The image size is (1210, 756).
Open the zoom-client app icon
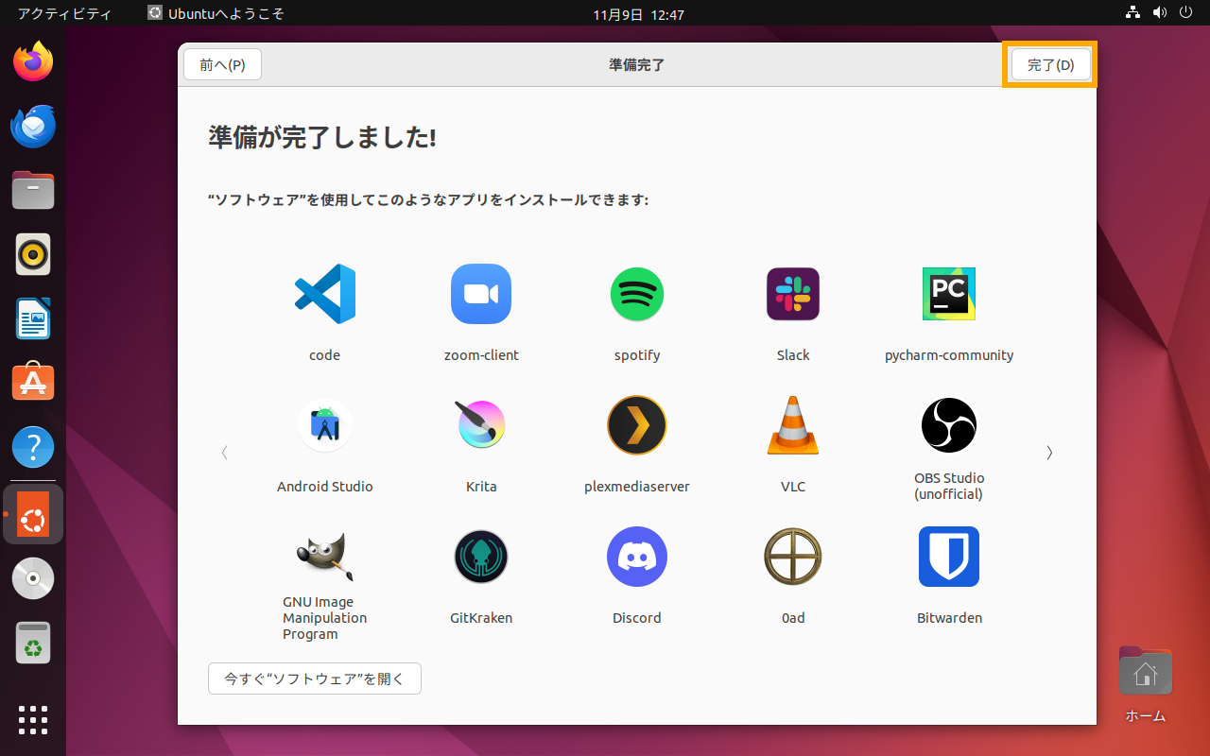point(481,294)
